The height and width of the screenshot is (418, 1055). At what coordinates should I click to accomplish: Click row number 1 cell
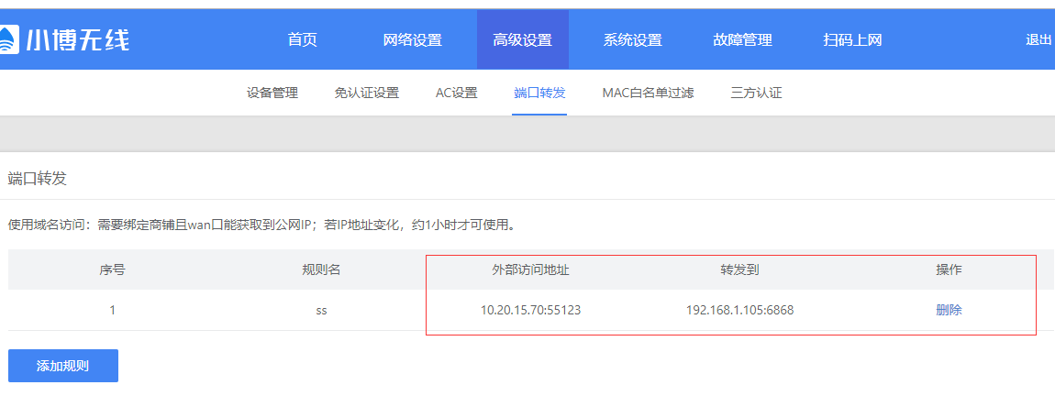pyautogui.click(x=112, y=310)
